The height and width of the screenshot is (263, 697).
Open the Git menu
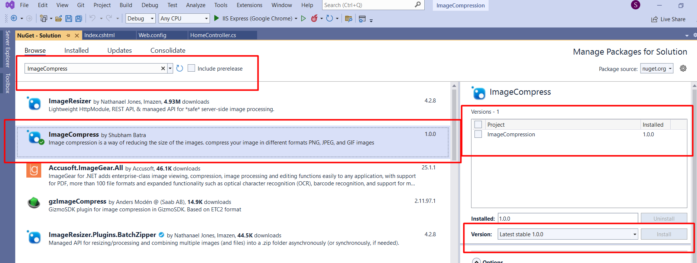[x=81, y=5]
